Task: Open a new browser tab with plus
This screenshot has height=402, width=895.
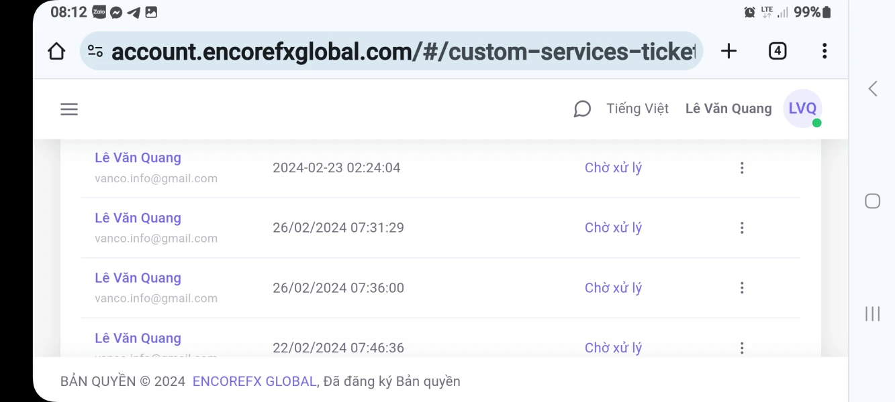Action: coord(728,51)
